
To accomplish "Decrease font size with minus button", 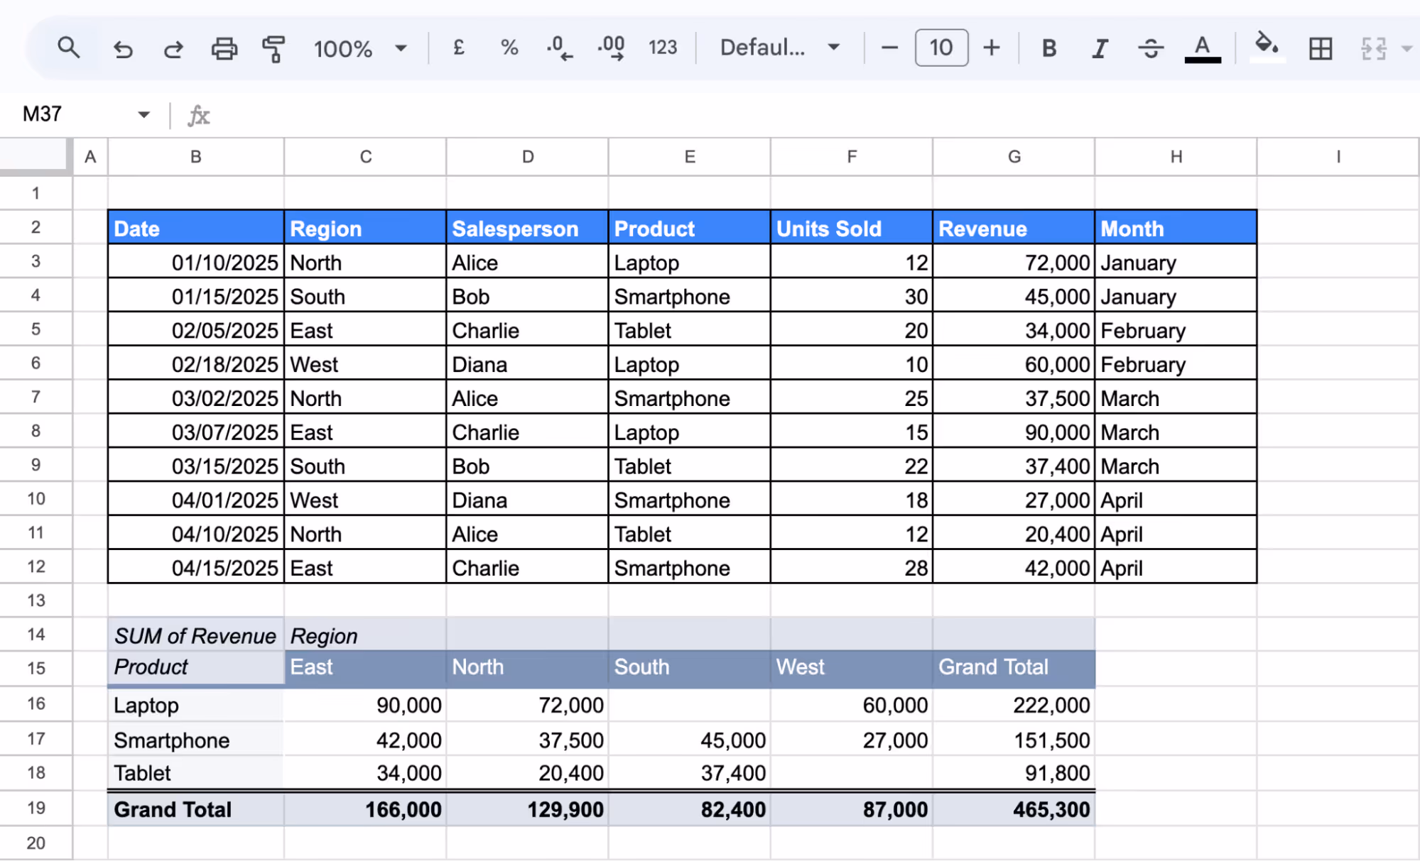I will pyautogui.click(x=889, y=48).
